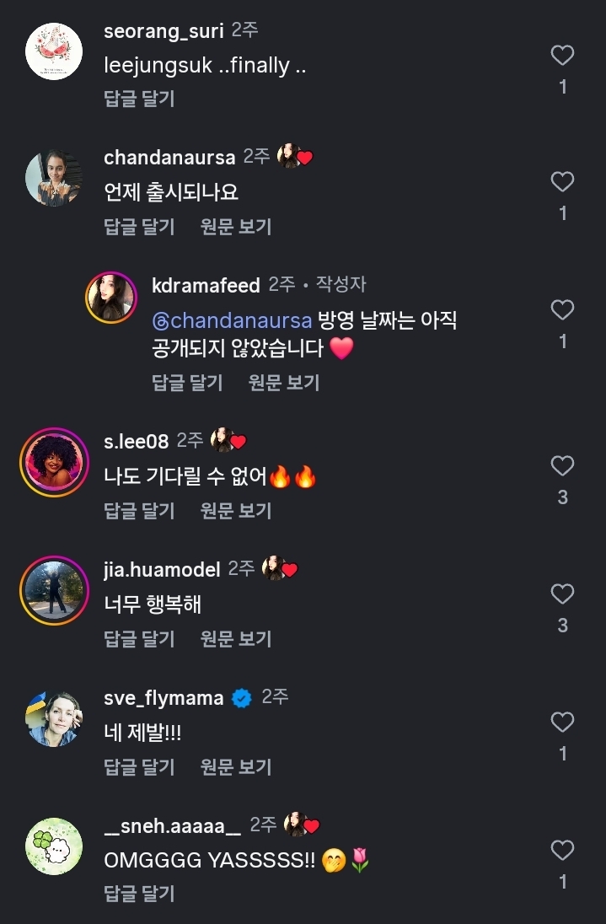Viewport: 606px width, 924px height.
Task: Click 원문 보기 under kdramafeed's reply
Action: pos(284,382)
